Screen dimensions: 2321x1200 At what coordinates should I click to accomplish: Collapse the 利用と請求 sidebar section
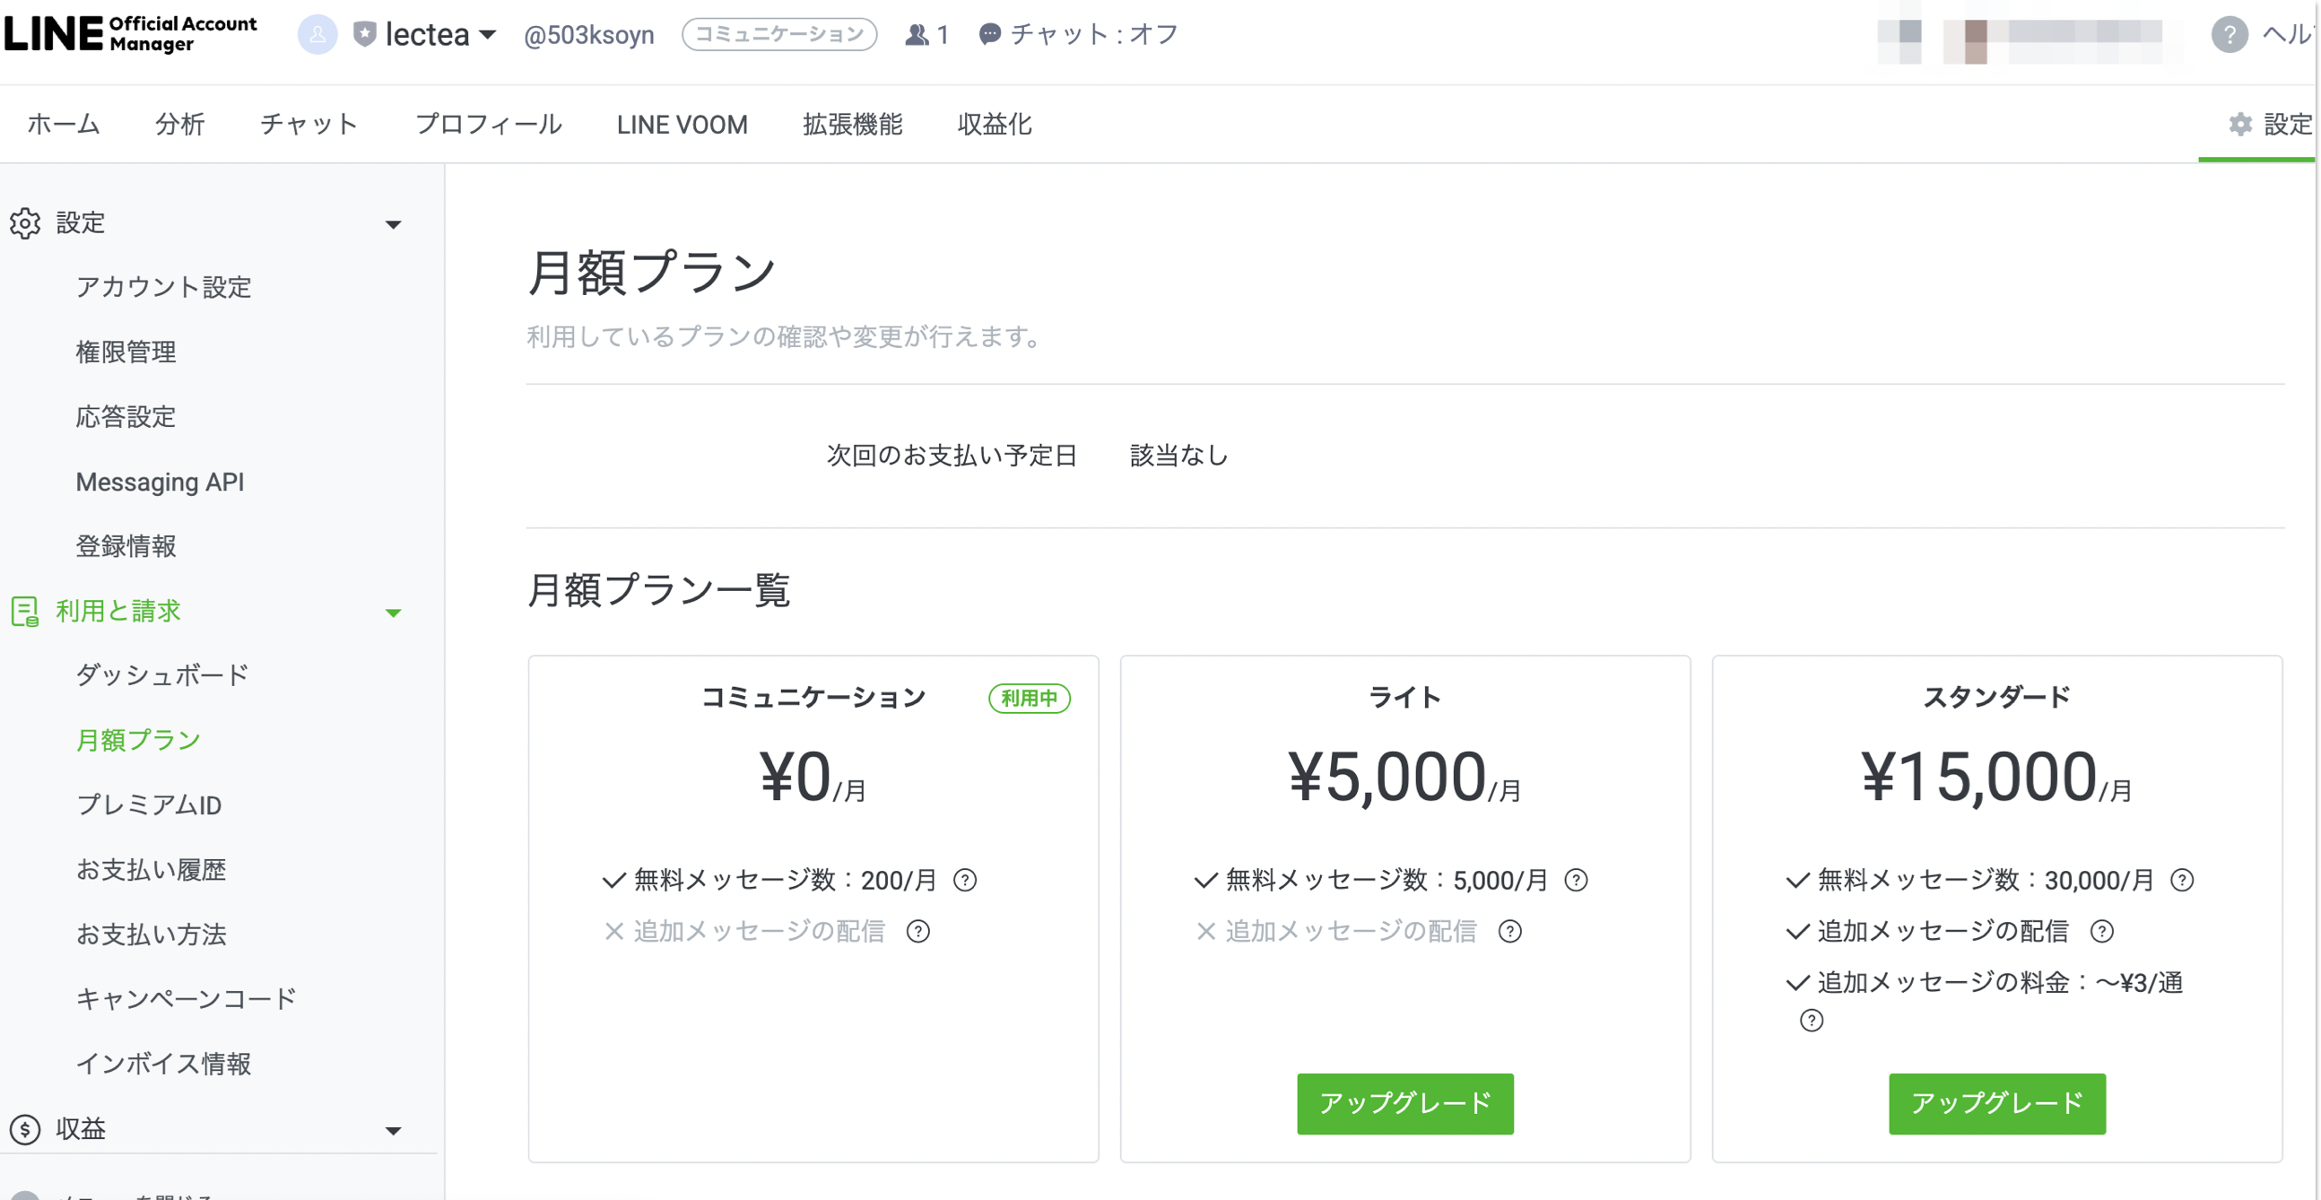[394, 613]
